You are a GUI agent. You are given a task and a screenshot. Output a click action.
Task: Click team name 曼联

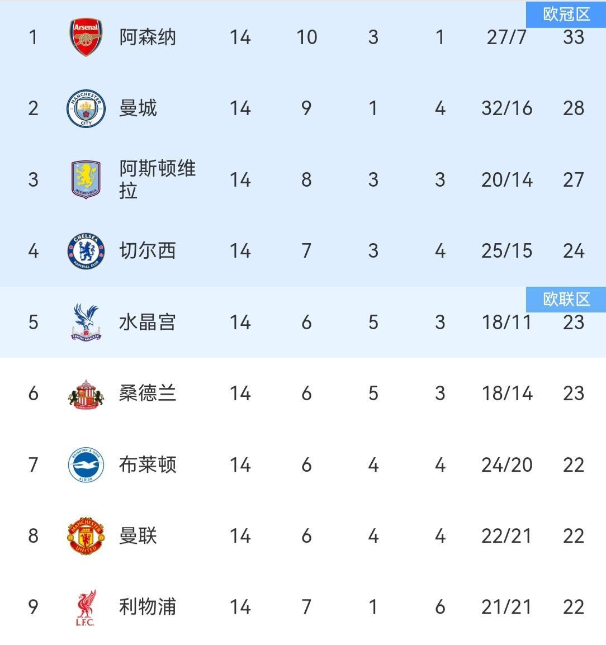(x=138, y=536)
